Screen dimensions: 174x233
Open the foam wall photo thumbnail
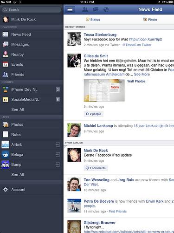pyautogui.click(x=104, y=90)
